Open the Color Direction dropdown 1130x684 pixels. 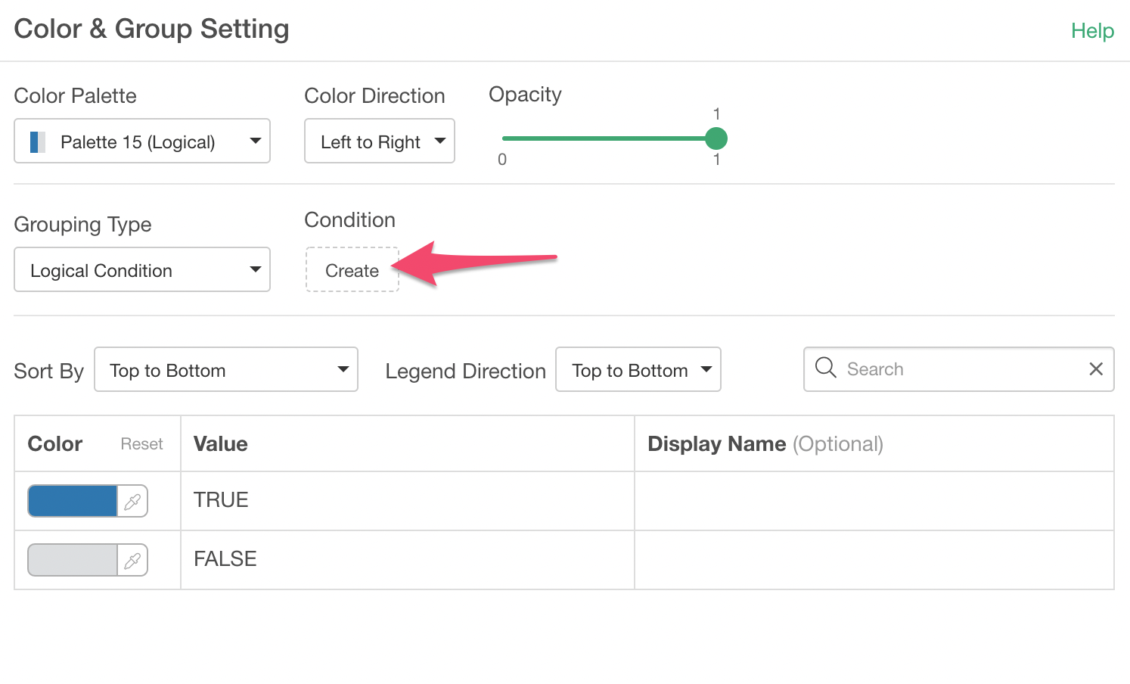click(379, 141)
